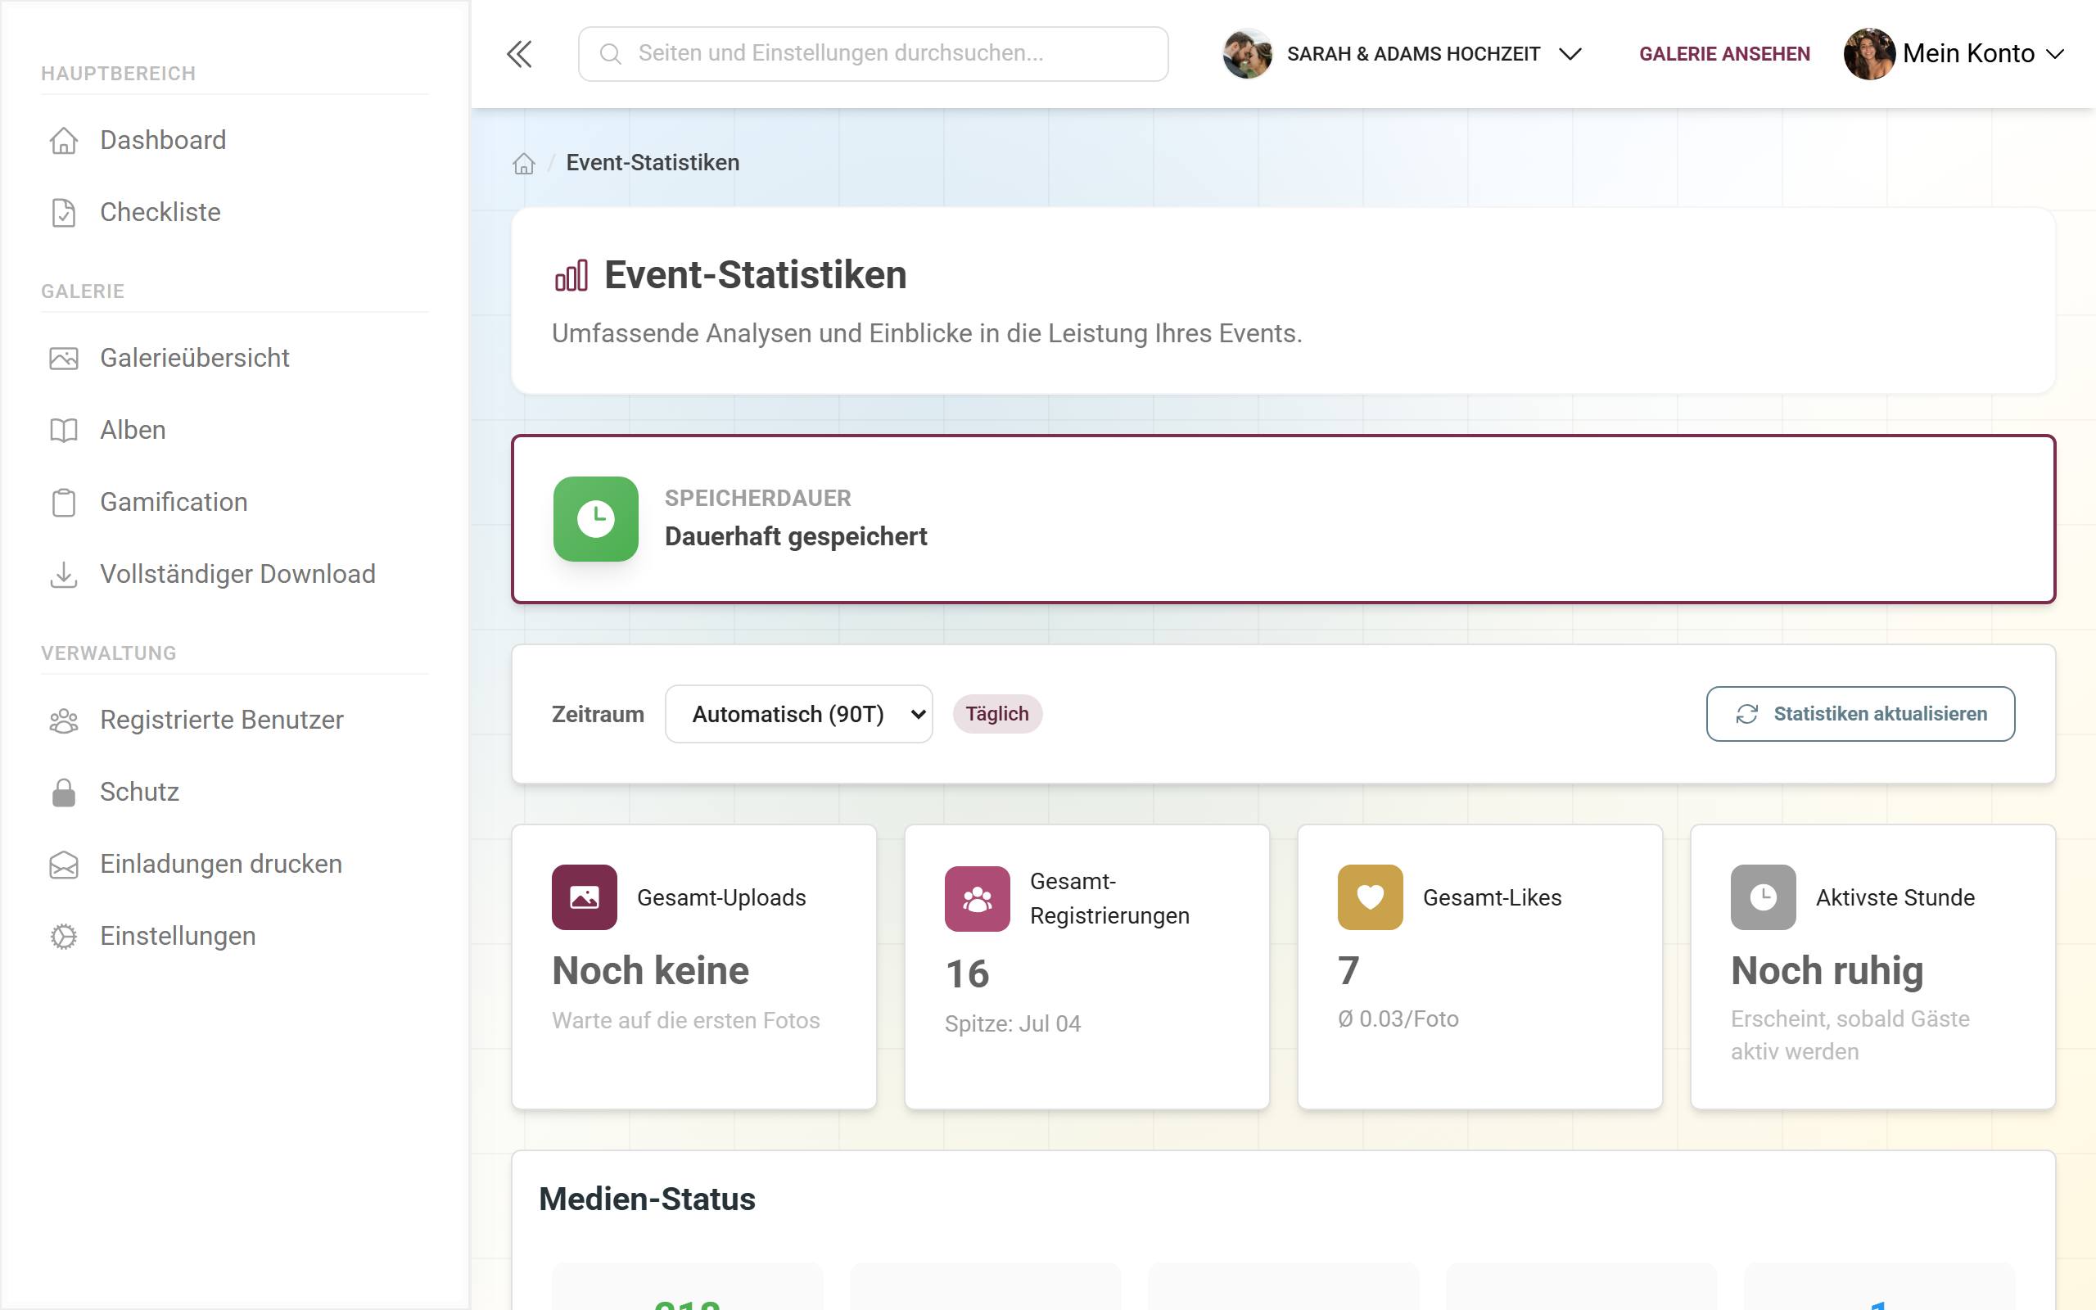2096x1310 pixels.
Task: Click the Einladungen drucken envelope icon
Action: point(64,864)
